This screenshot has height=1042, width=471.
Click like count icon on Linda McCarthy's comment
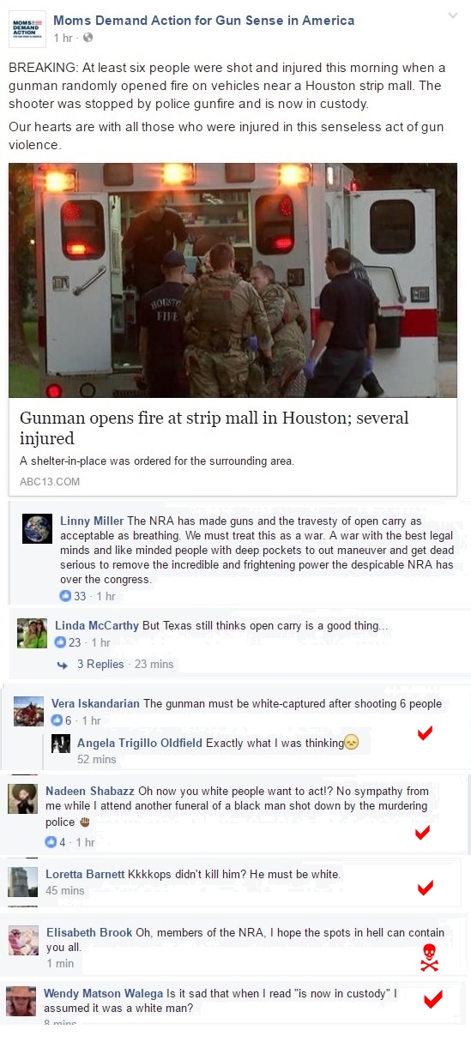tap(60, 641)
